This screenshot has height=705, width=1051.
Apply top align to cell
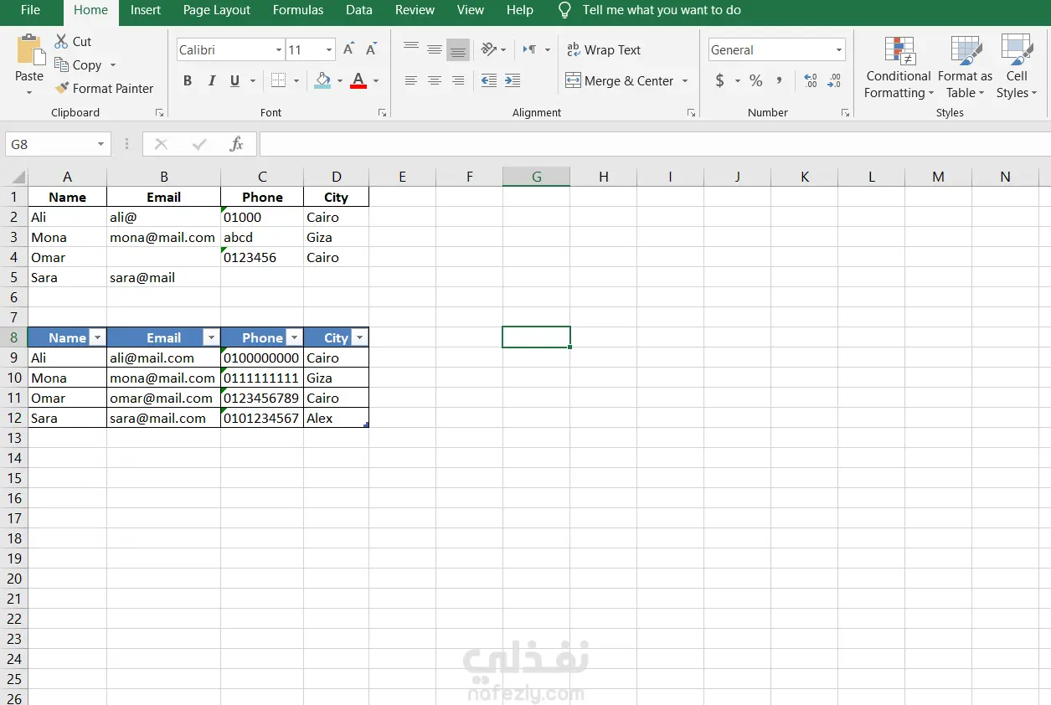point(410,49)
